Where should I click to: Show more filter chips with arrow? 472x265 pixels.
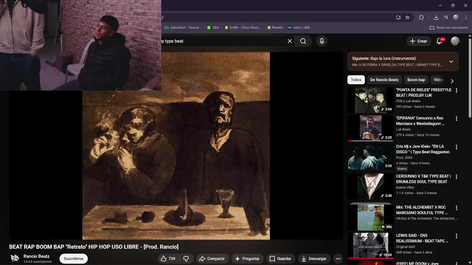pos(452,81)
